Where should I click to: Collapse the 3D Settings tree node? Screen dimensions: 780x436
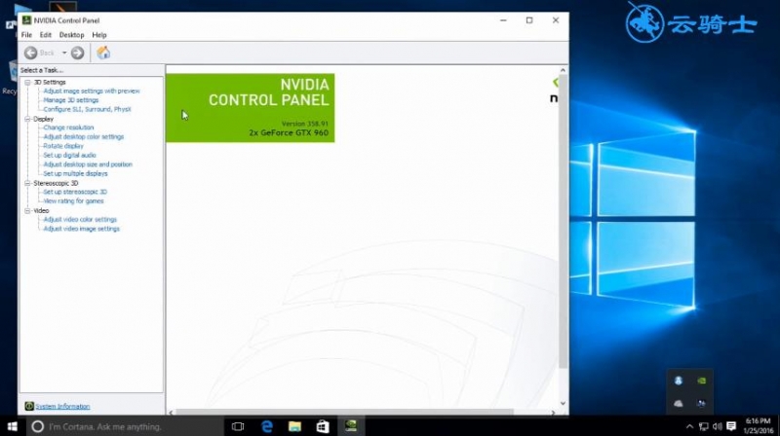28,82
